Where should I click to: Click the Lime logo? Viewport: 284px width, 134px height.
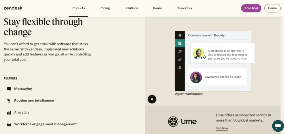tap(182, 122)
